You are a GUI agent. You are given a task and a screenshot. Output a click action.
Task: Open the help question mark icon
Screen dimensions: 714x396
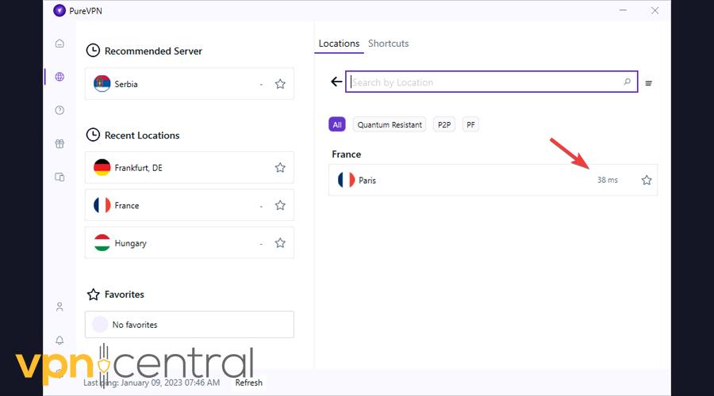[x=59, y=110]
